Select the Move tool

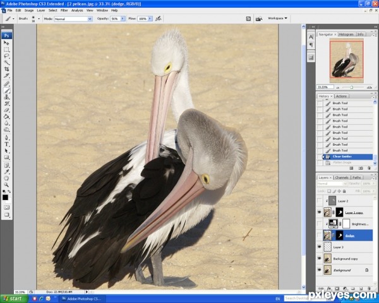point(6,43)
